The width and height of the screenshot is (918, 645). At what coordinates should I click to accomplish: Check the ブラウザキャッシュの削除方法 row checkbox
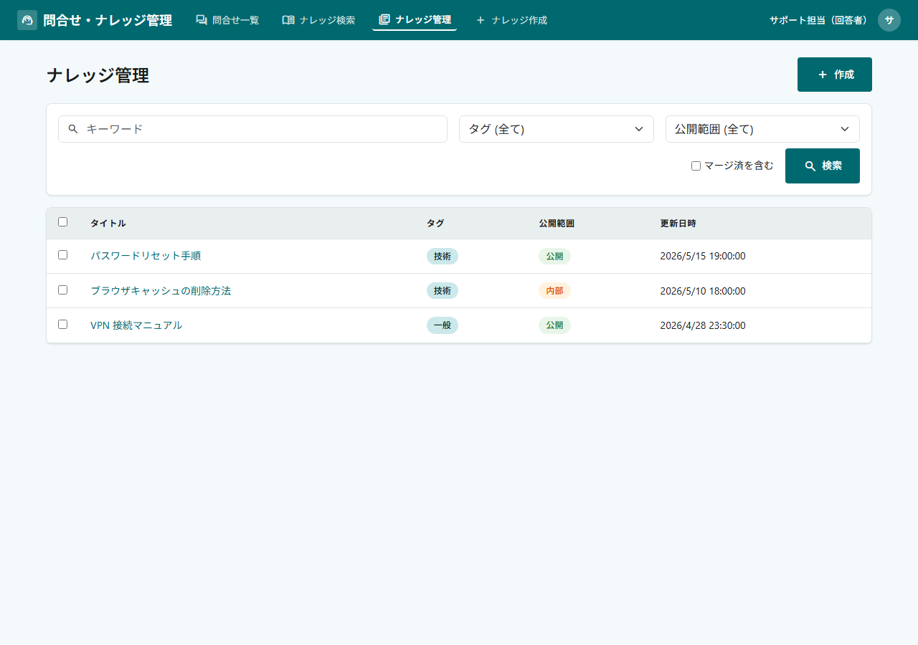click(x=62, y=290)
